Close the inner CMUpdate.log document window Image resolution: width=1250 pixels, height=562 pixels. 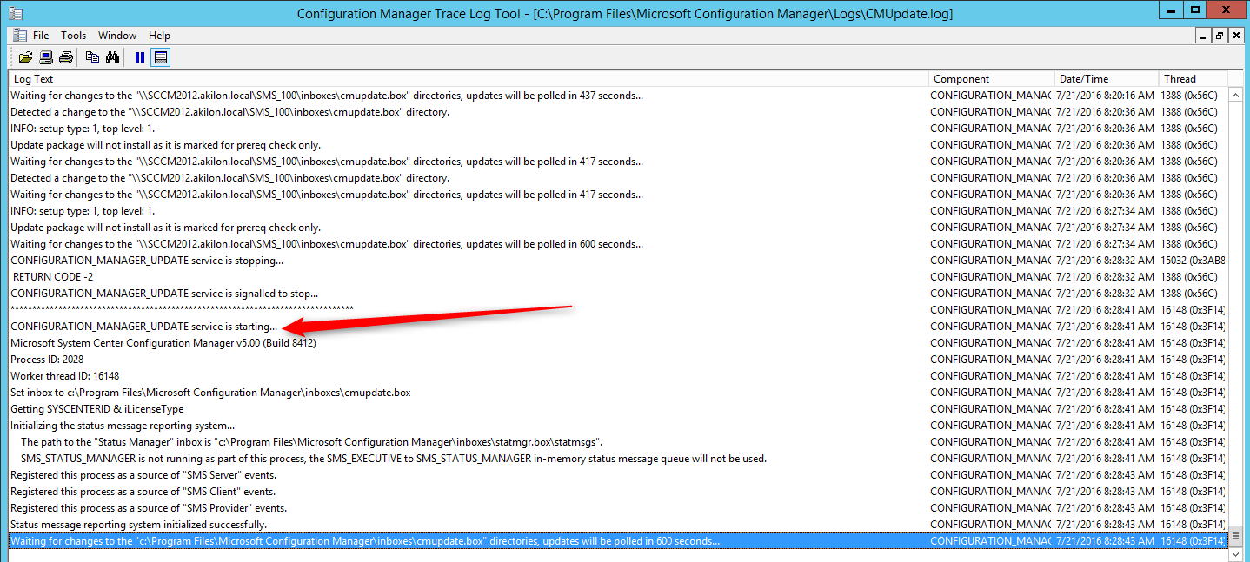pos(1235,36)
